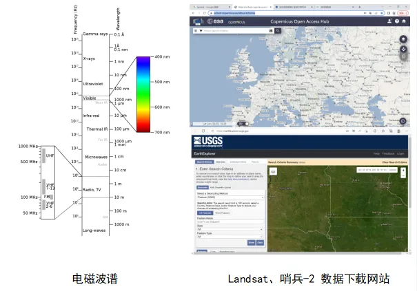The image size is (417, 291).
Task: Open the cart icon in Copernicus search bar
Action: [201, 31]
